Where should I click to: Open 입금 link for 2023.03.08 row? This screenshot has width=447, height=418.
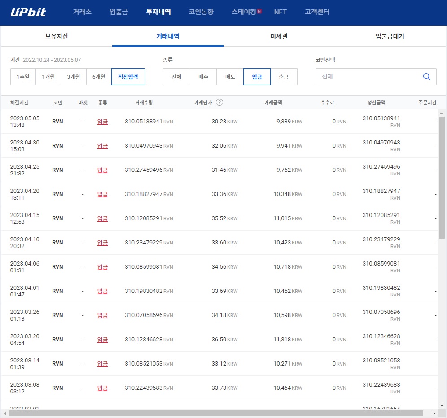(x=102, y=388)
